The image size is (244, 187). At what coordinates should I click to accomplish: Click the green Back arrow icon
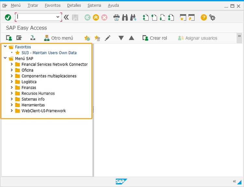click(x=88, y=18)
